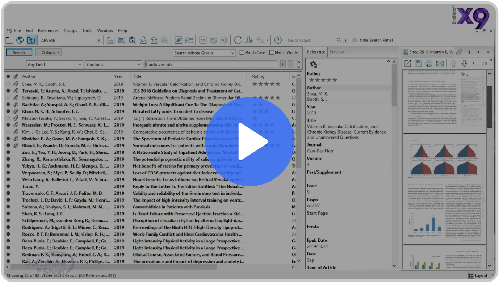Click the Options button
The height and width of the screenshot is (283, 499).
coord(48,52)
